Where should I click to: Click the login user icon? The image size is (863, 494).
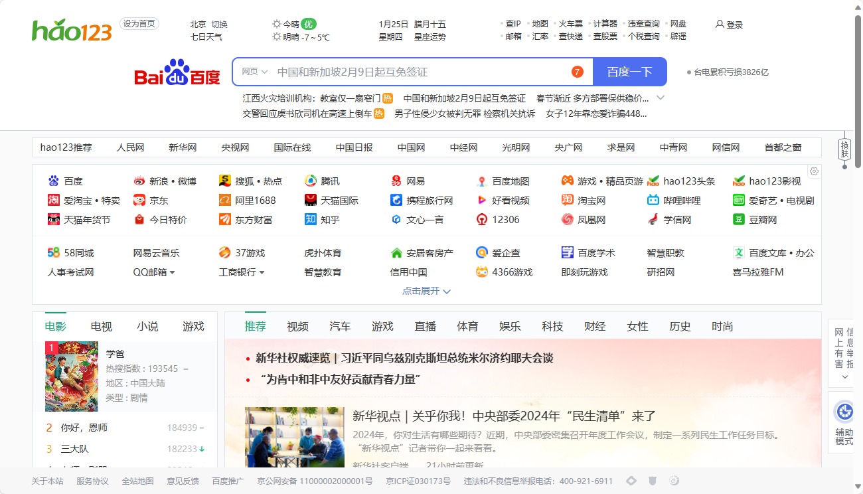coord(720,24)
